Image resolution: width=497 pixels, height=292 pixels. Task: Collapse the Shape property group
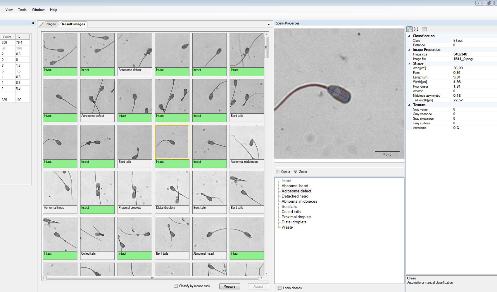tap(409, 63)
